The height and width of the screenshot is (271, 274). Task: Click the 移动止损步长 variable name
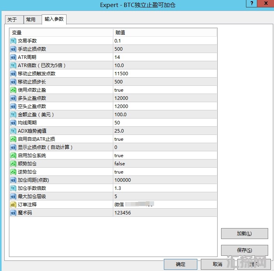click(x=32, y=82)
